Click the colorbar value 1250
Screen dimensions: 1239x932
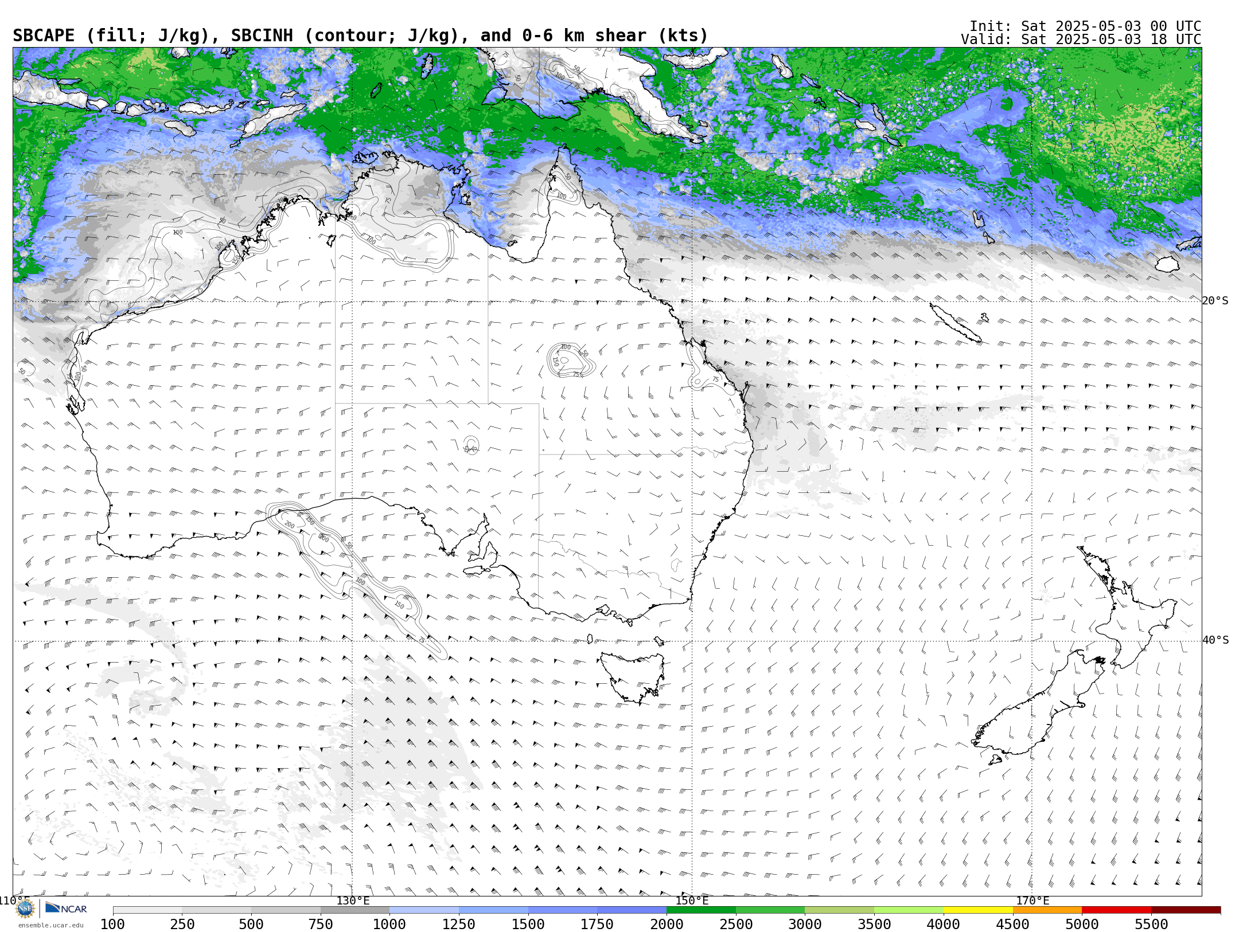(x=459, y=924)
